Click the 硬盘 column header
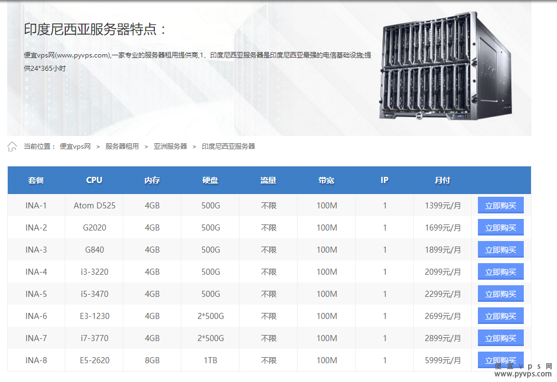557x382 pixels. pyautogui.click(x=210, y=180)
